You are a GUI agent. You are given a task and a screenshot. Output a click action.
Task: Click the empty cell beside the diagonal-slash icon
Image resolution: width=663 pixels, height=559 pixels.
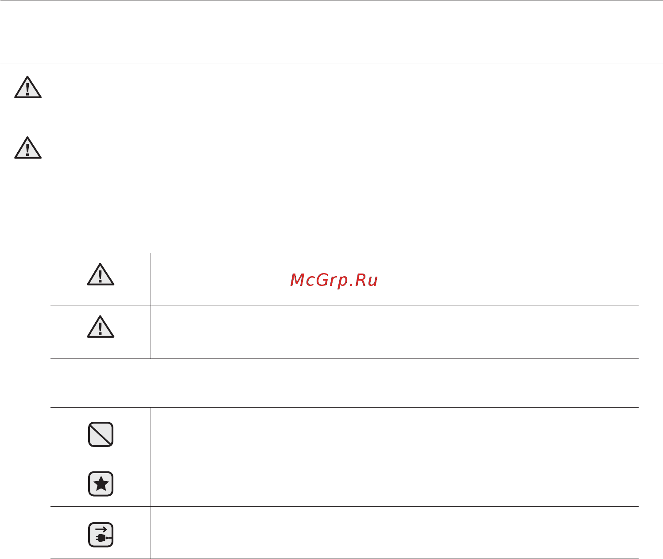point(395,432)
